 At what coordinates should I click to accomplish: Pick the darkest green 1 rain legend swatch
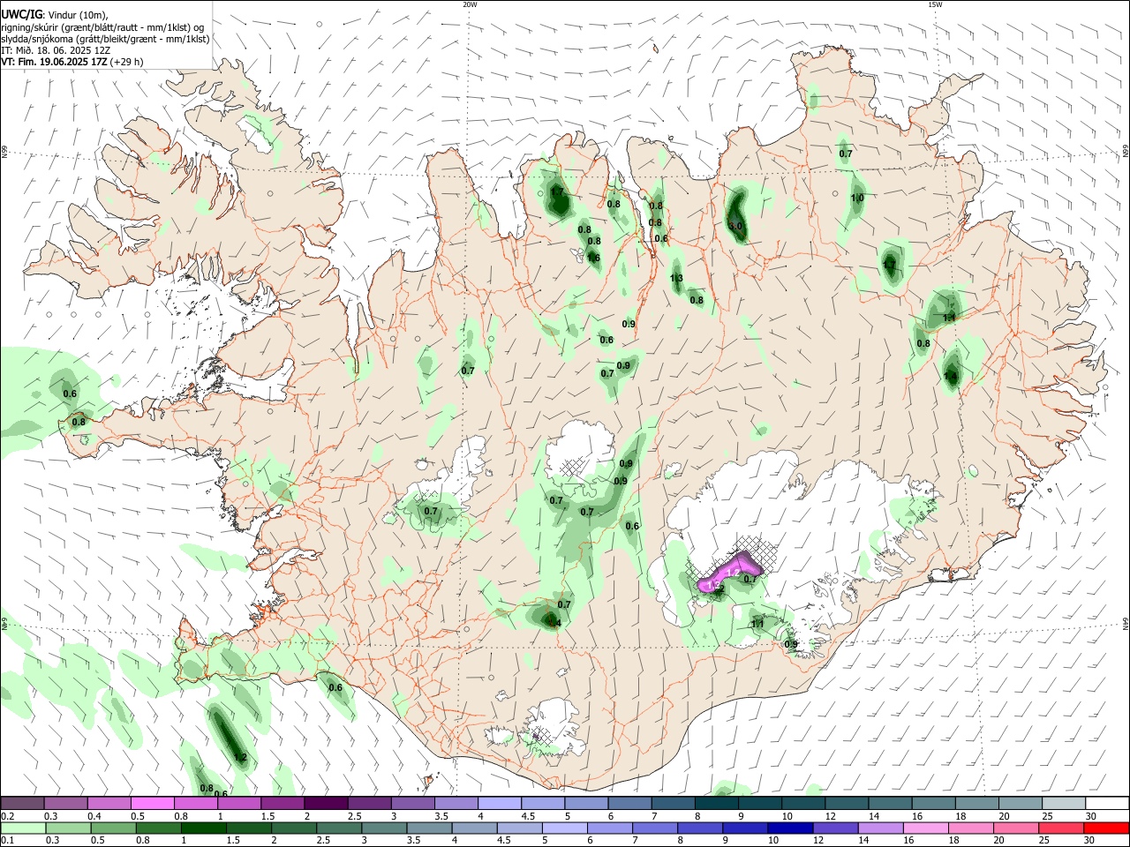pos(203,828)
